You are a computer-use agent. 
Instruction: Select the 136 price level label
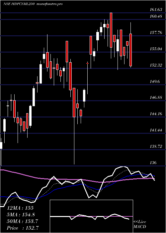click(x=153, y=162)
